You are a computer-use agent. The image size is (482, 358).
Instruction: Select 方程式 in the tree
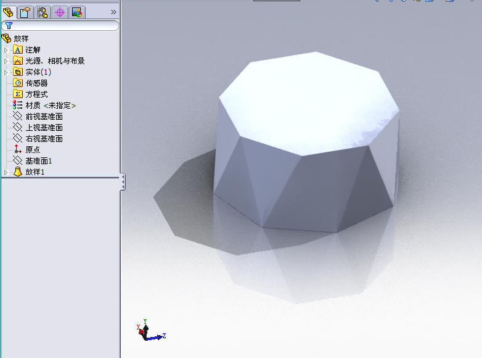click(x=36, y=94)
